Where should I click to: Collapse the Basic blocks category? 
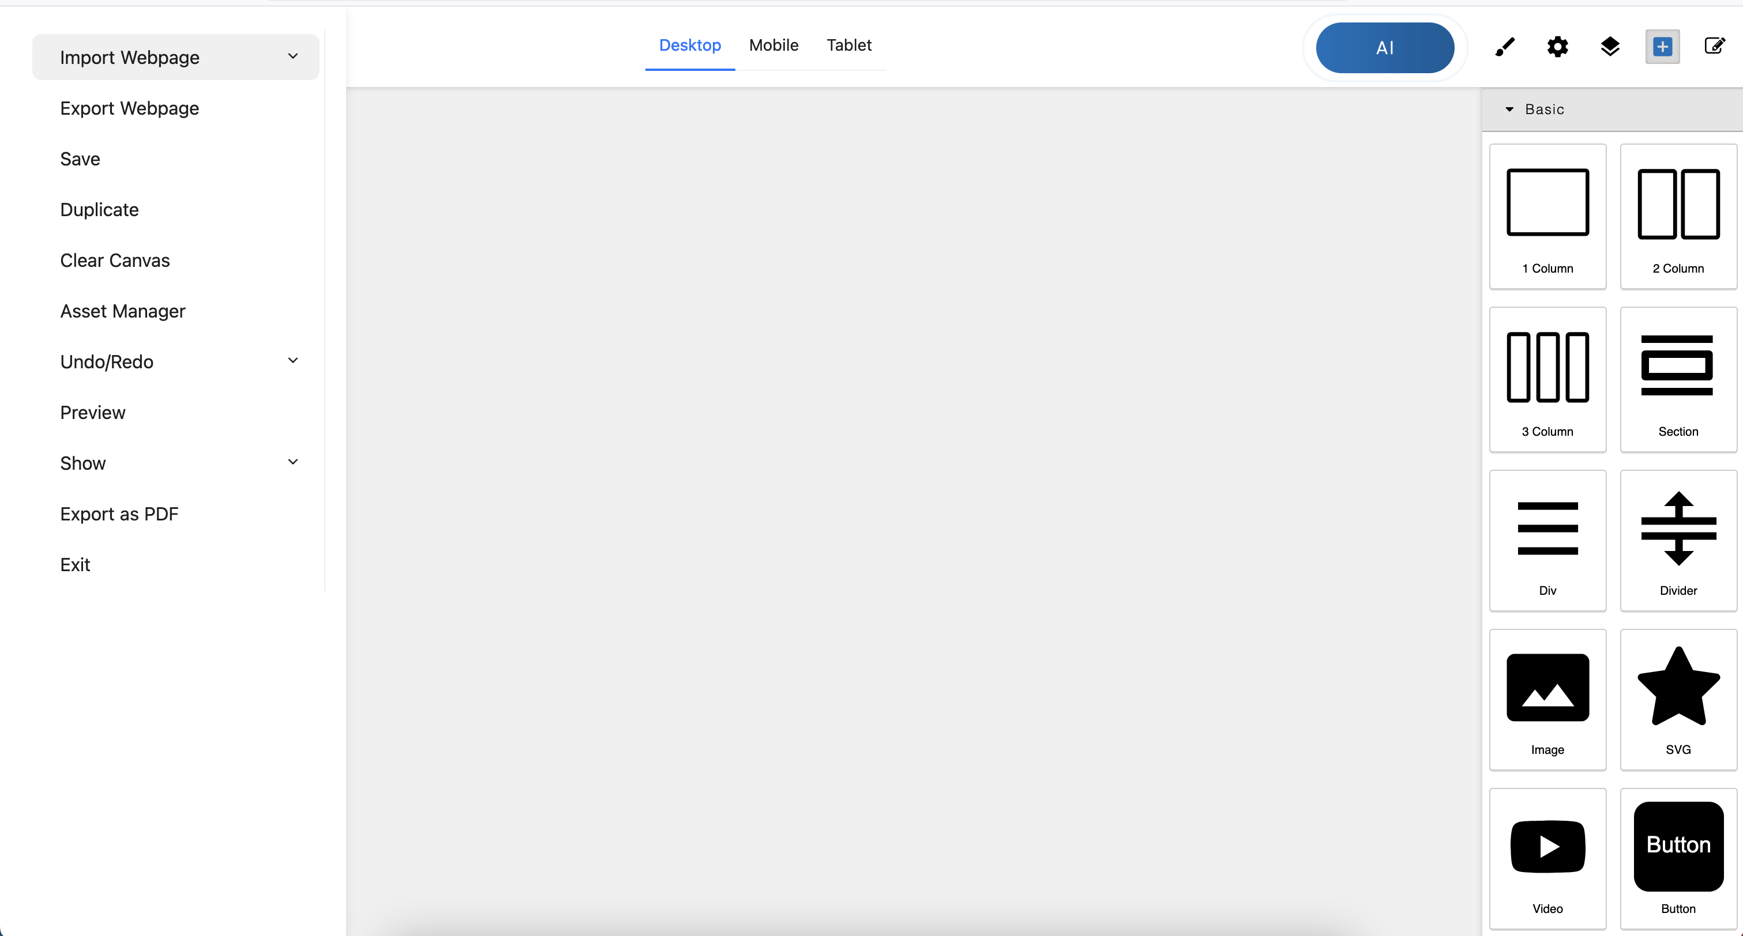[x=1509, y=110]
